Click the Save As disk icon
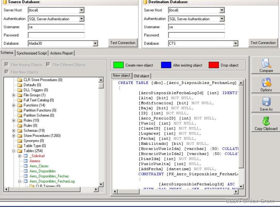 [266, 102]
